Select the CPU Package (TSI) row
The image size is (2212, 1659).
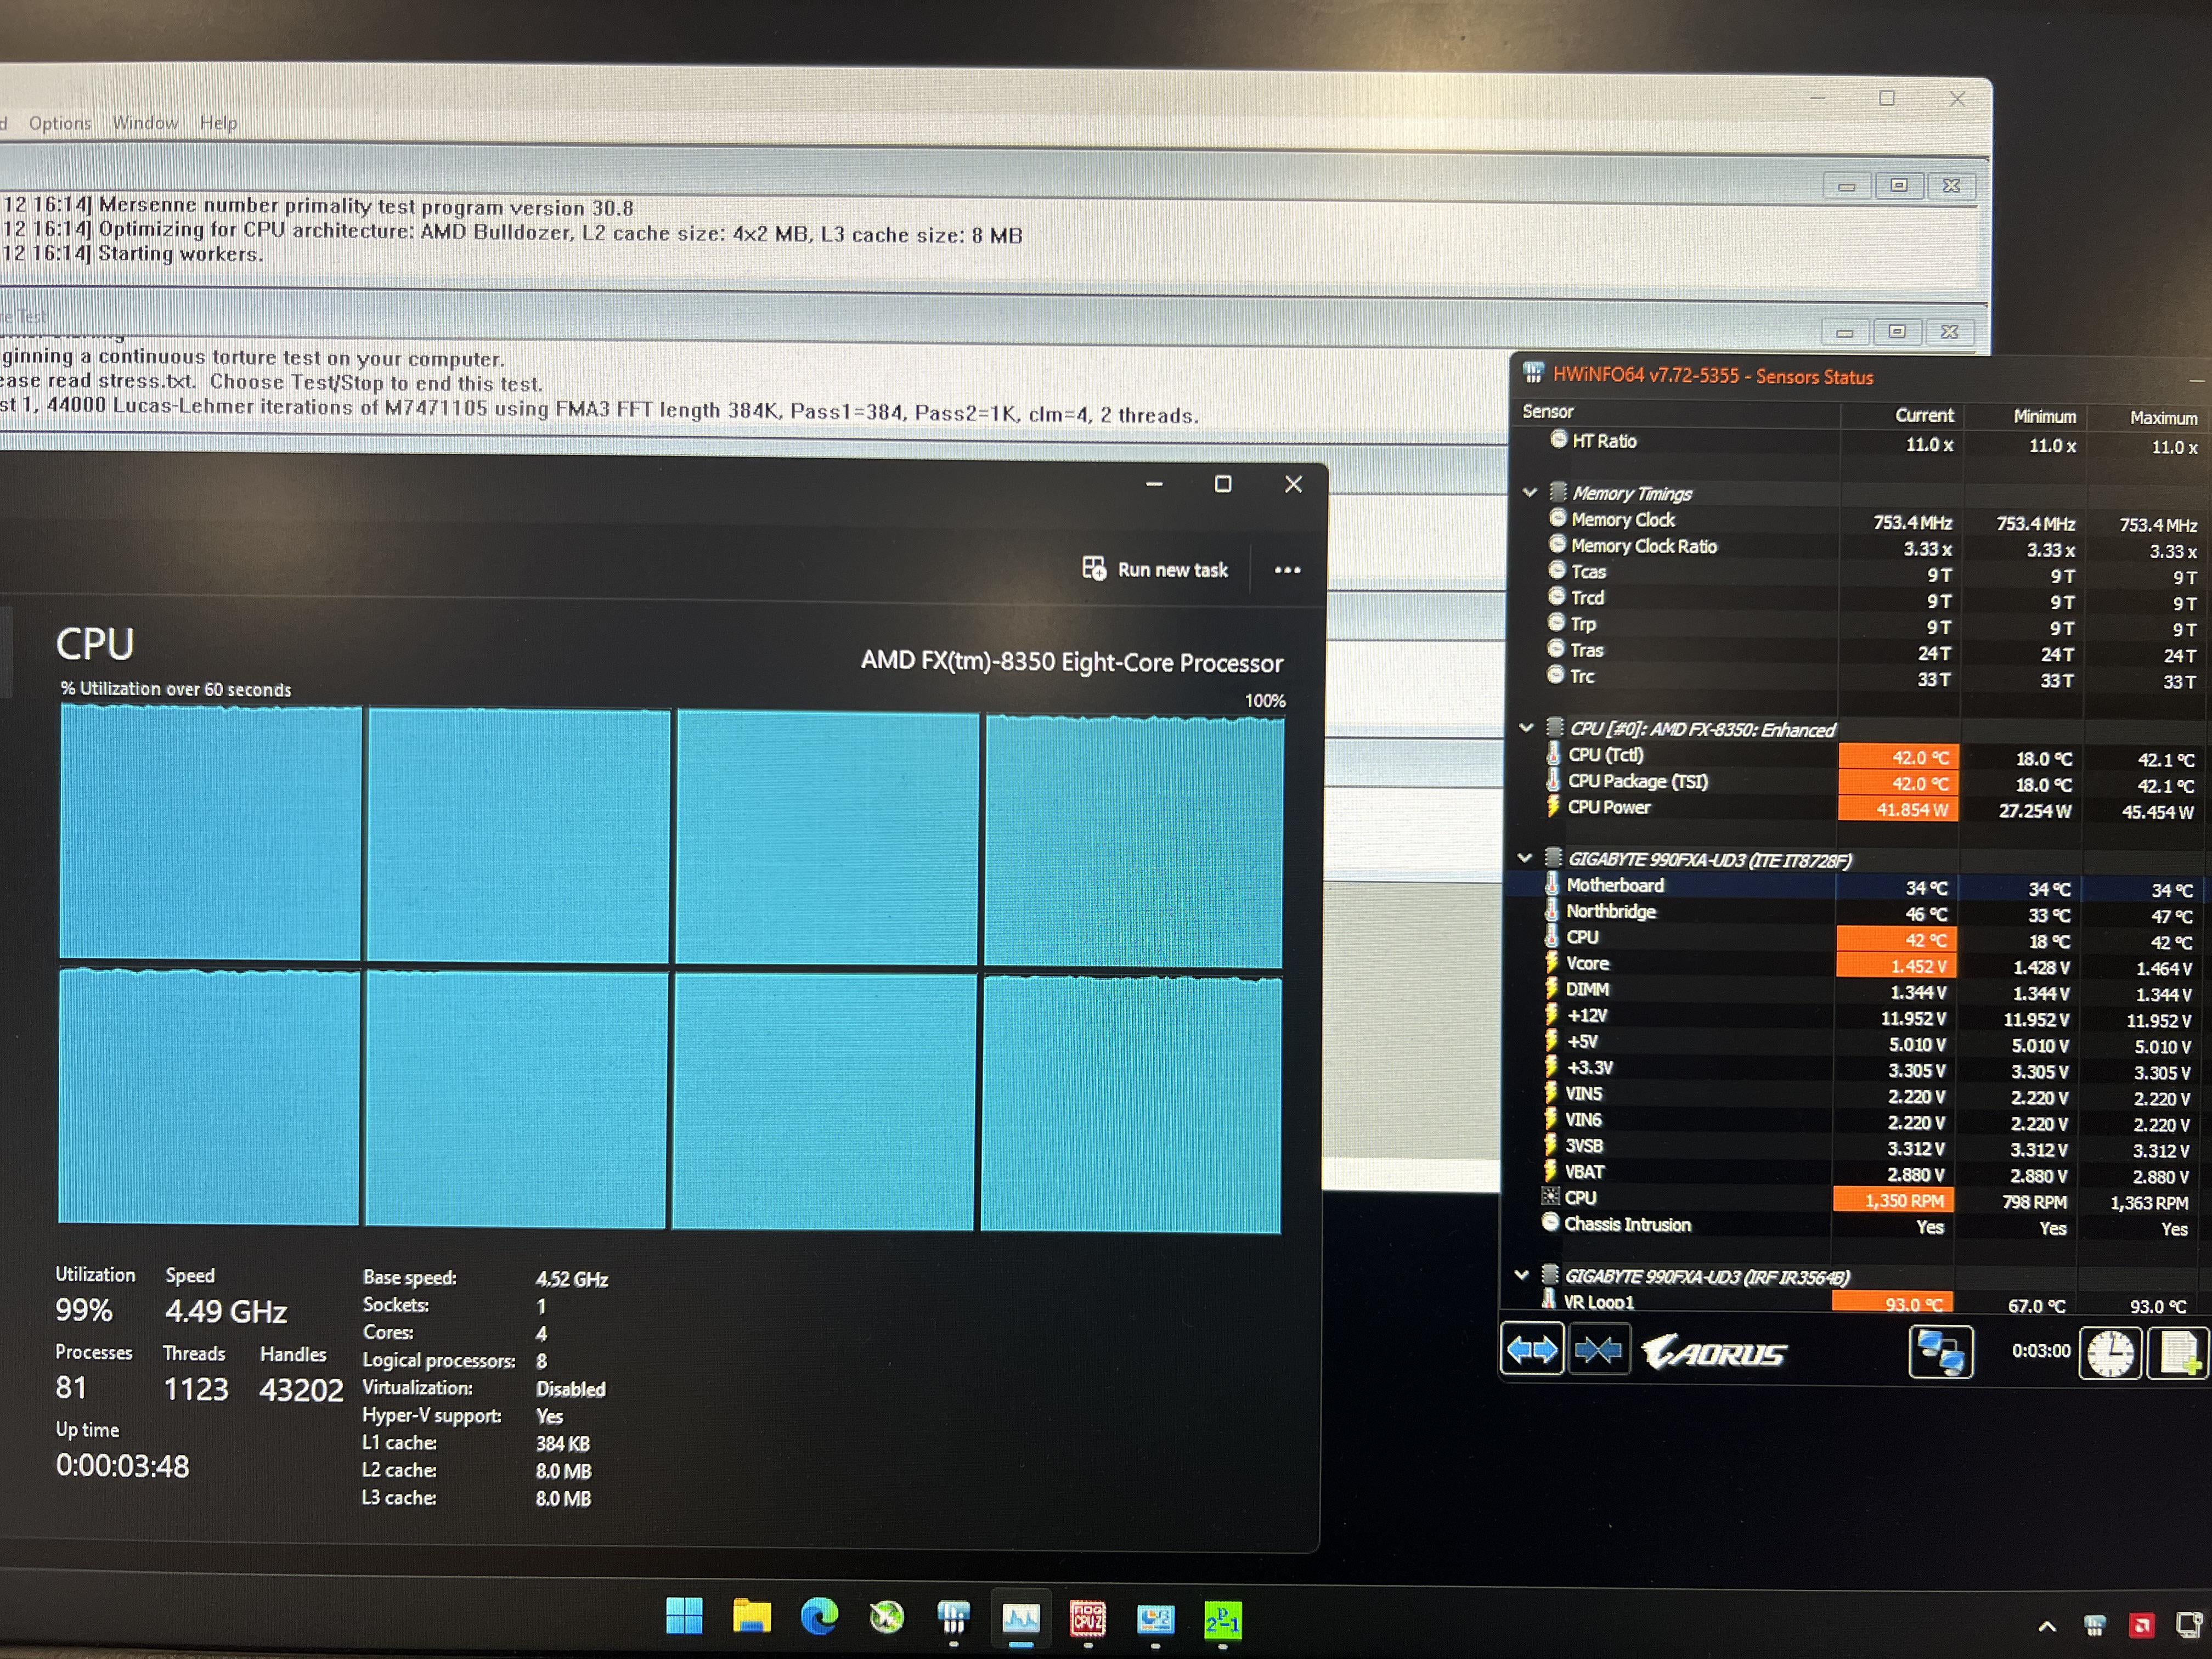pyautogui.click(x=1860, y=783)
